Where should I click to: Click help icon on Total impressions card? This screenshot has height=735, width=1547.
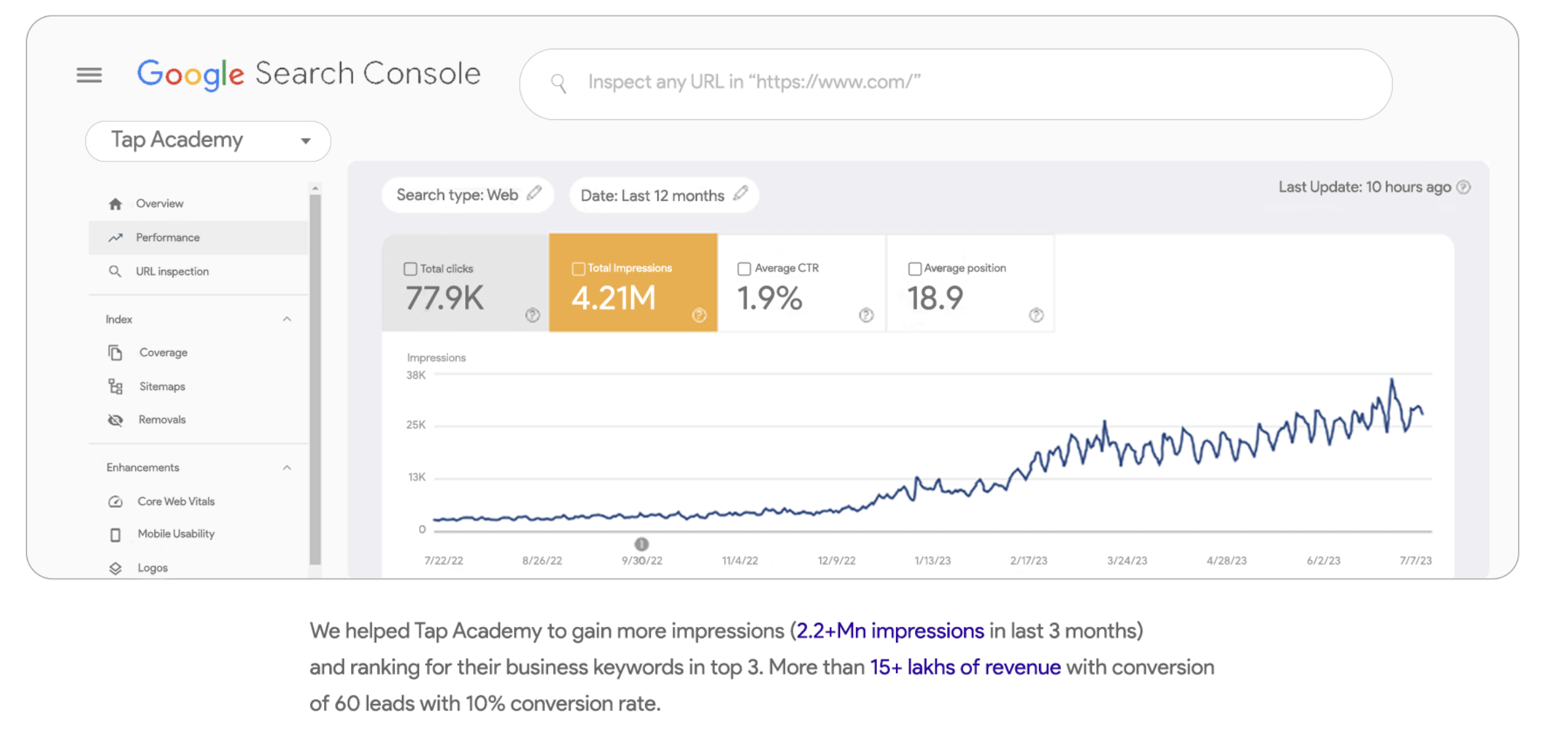699,315
